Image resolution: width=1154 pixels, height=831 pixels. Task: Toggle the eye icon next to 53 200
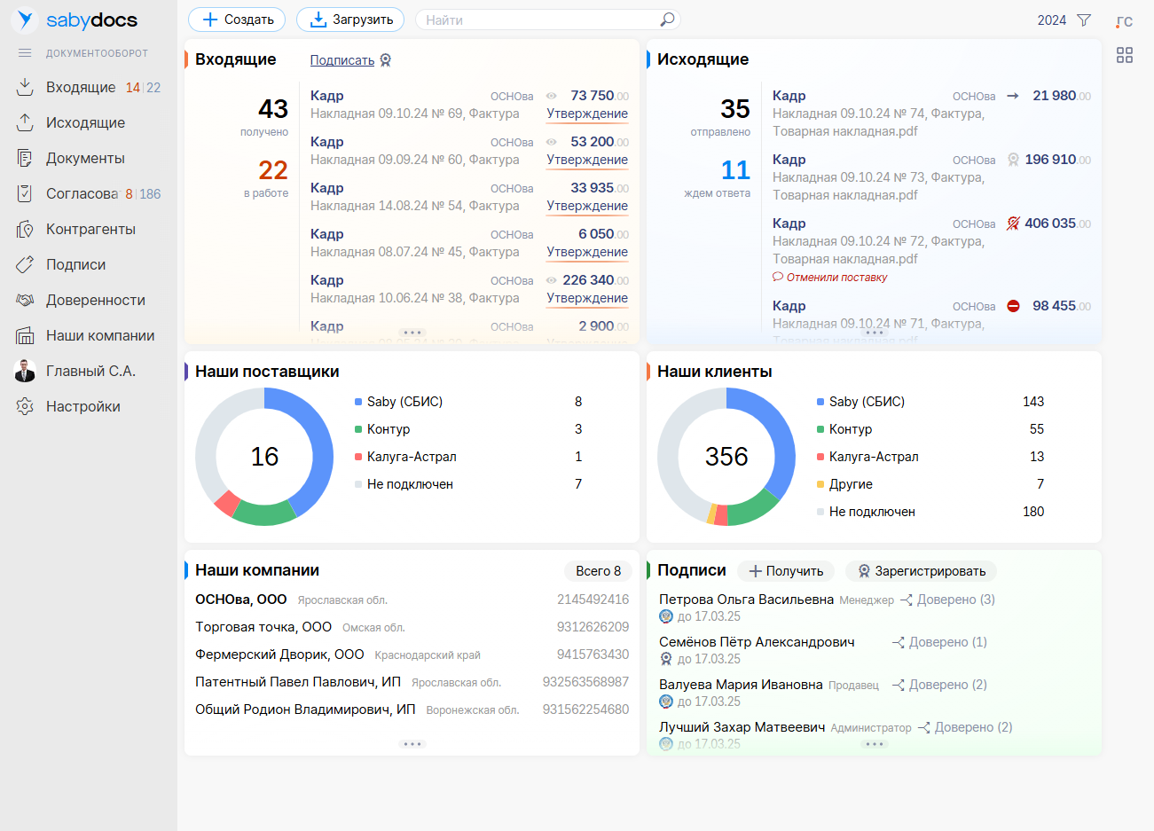pyautogui.click(x=552, y=142)
